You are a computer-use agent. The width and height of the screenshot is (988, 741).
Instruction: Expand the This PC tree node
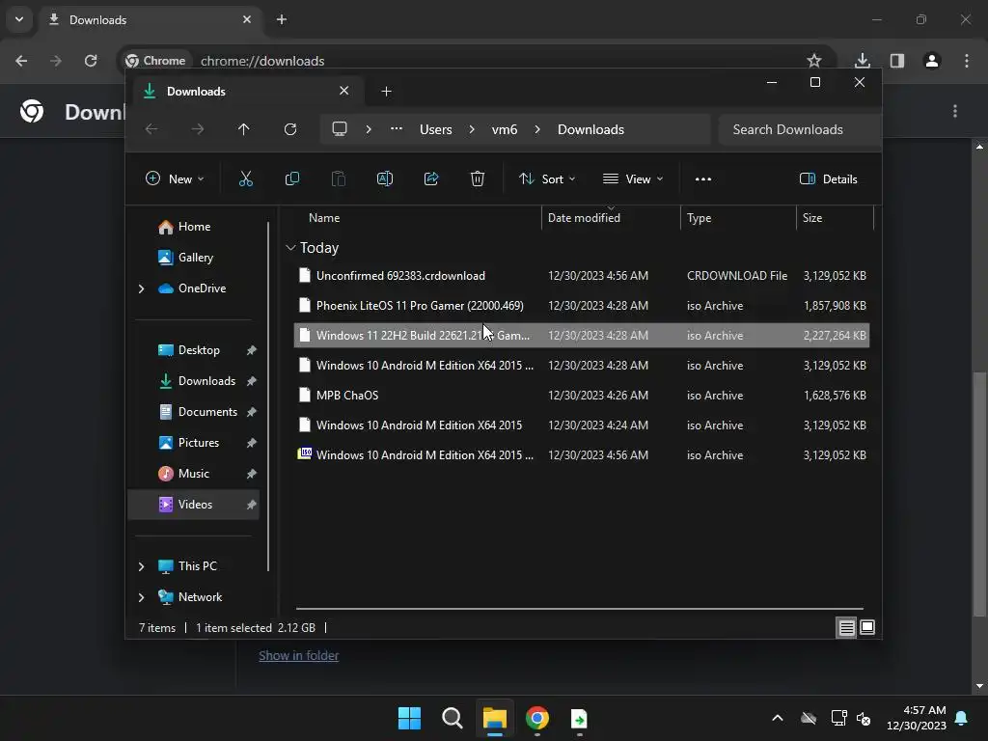tap(141, 566)
